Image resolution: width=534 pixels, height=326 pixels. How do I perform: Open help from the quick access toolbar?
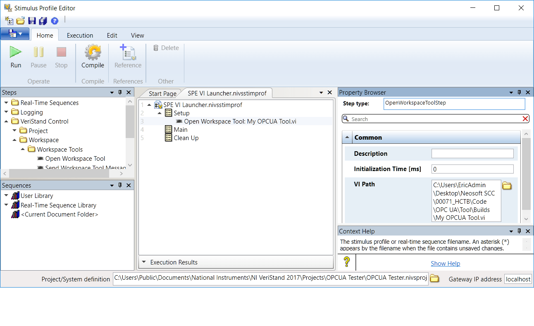tap(55, 21)
